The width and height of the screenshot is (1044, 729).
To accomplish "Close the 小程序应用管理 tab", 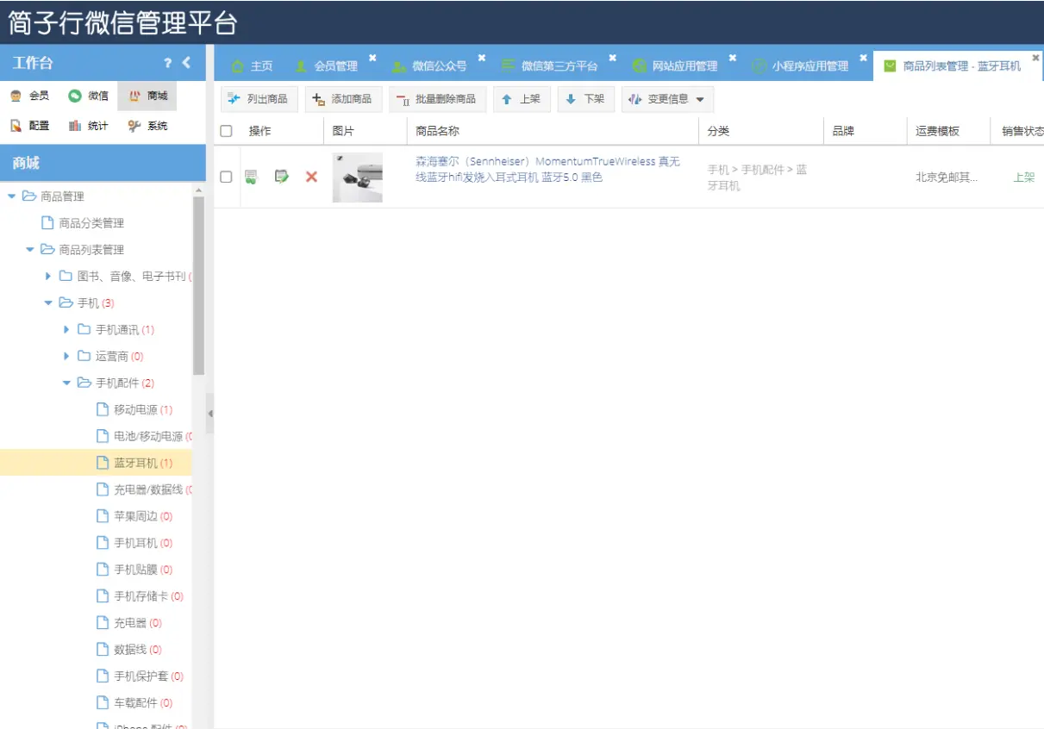I will pos(862,58).
